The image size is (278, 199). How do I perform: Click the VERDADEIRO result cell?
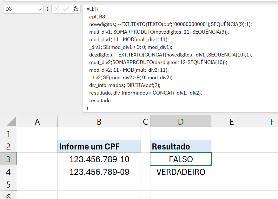coord(181,172)
